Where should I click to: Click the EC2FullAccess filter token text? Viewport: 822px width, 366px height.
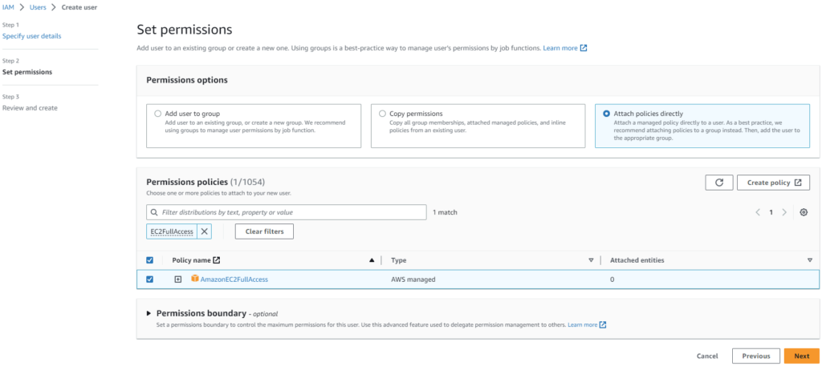pos(172,231)
